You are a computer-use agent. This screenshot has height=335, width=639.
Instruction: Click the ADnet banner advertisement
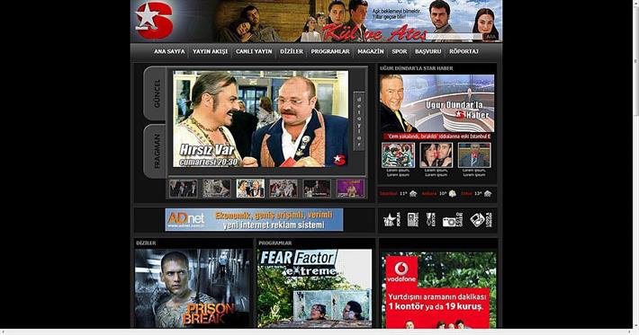point(254,219)
